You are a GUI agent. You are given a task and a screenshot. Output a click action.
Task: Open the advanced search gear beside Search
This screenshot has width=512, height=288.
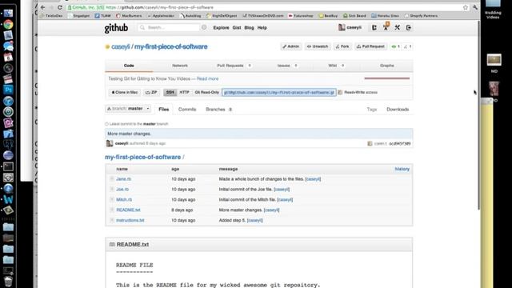click(x=204, y=27)
